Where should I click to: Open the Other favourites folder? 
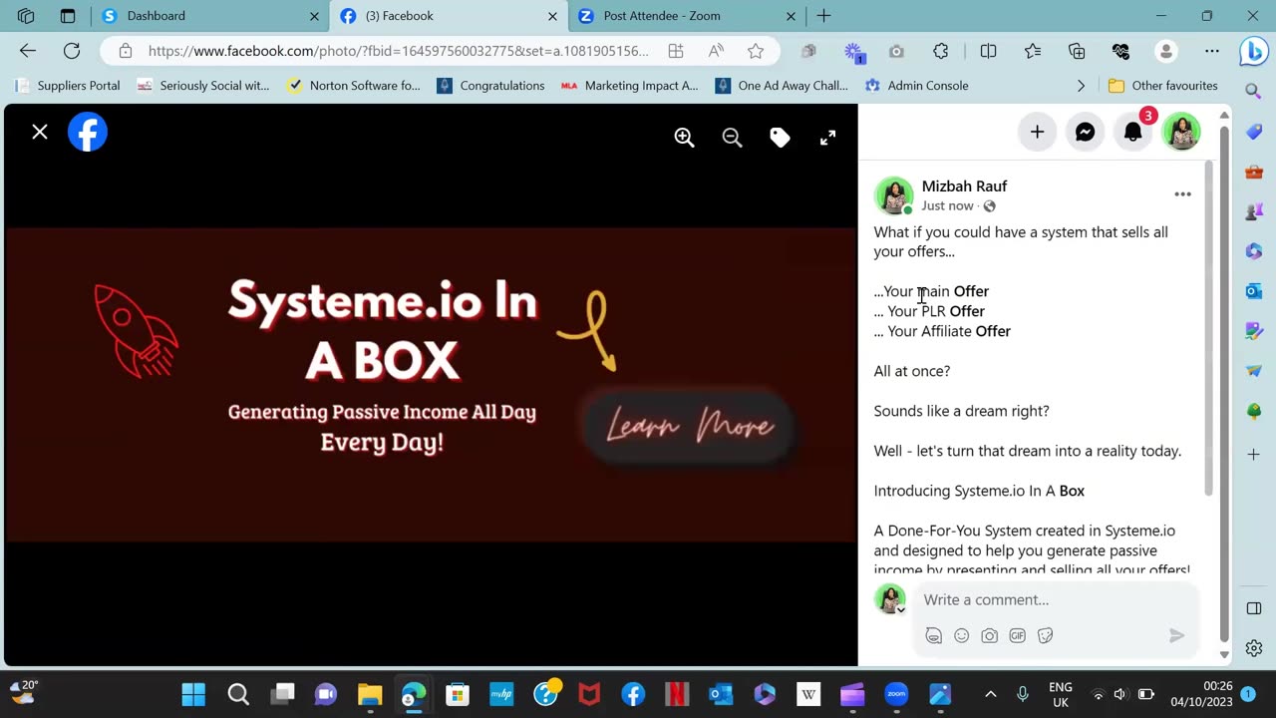[x=1162, y=86]
